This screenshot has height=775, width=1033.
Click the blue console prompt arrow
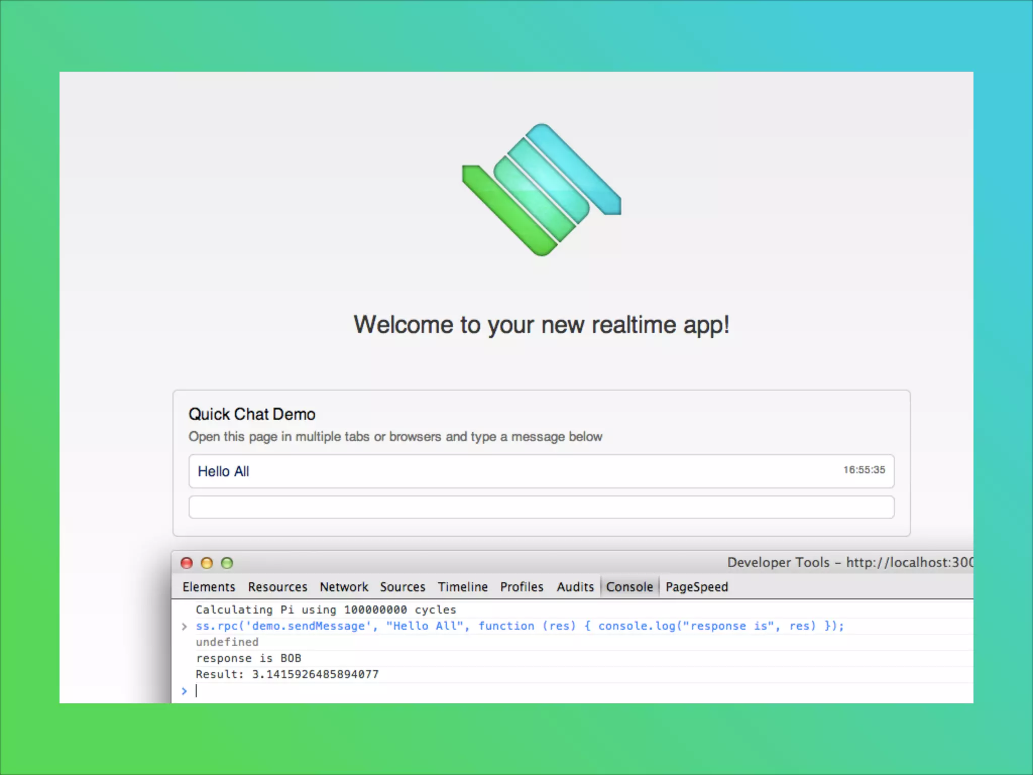tap(184, 691)
